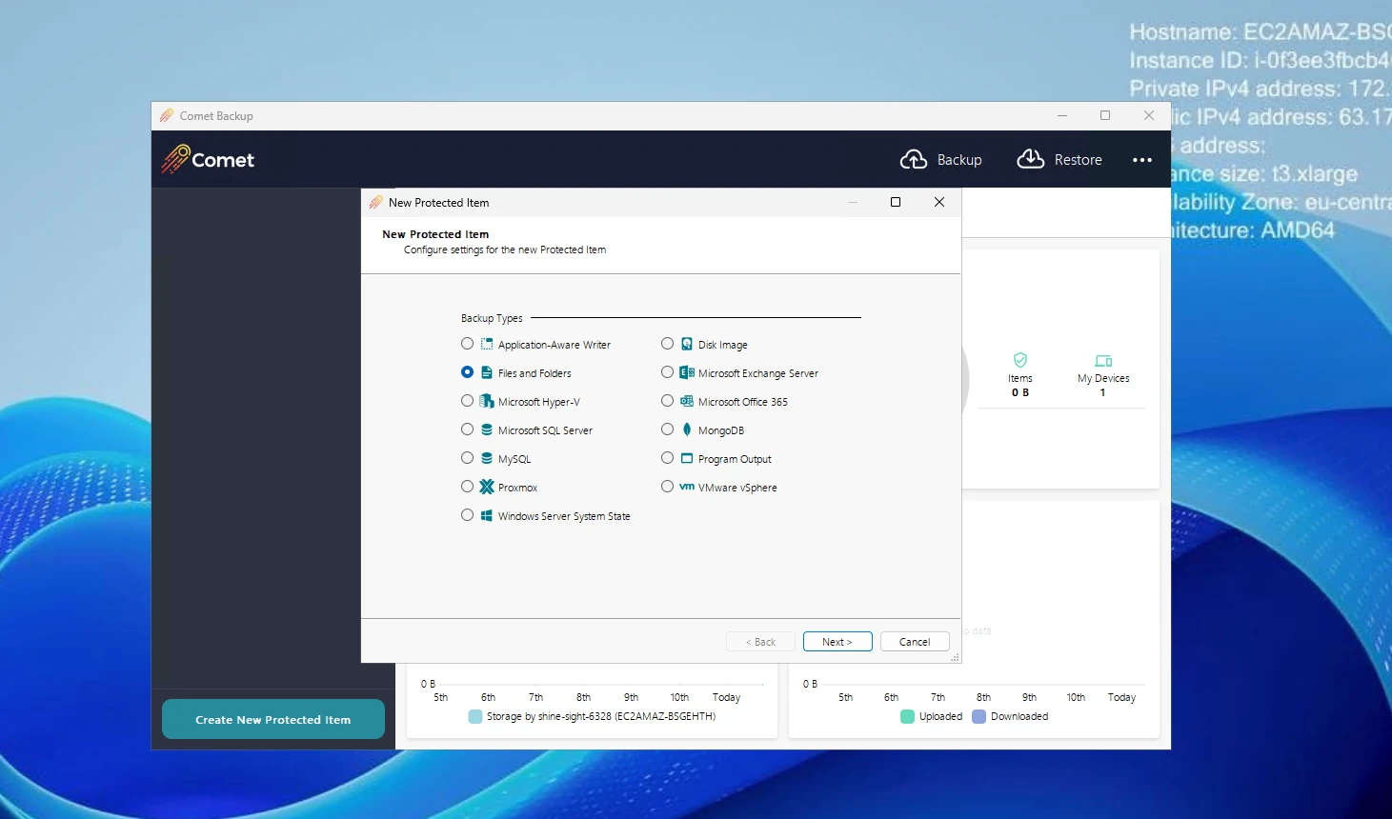
Task: Click the Storage legend teal swatch
Action: (475, 716)
